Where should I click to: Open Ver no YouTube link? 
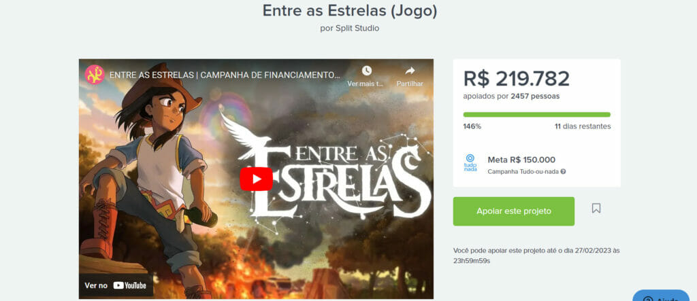pos(116,285)
